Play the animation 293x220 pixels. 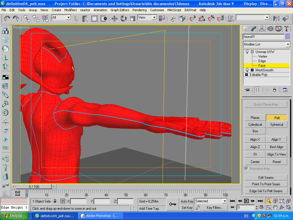[x=246, y=201]
